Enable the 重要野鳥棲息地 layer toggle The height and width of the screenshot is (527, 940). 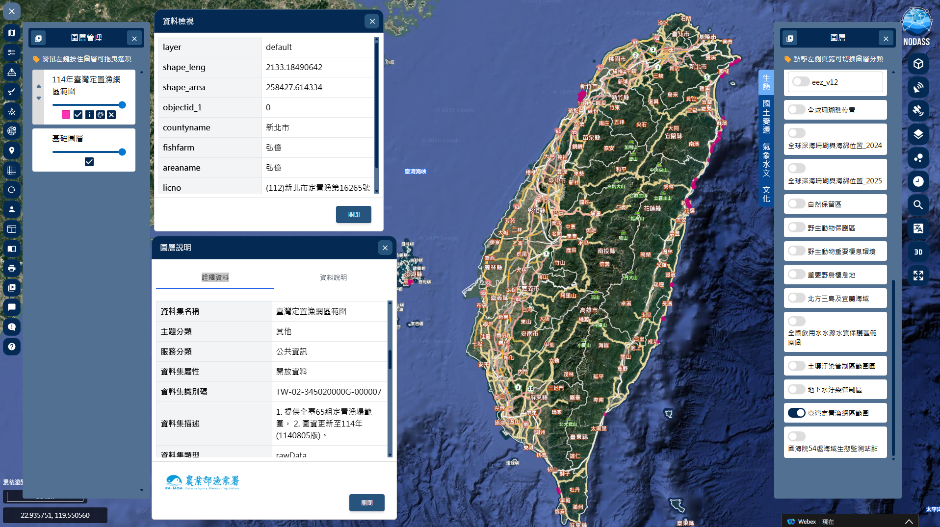[x=797, y=275]
